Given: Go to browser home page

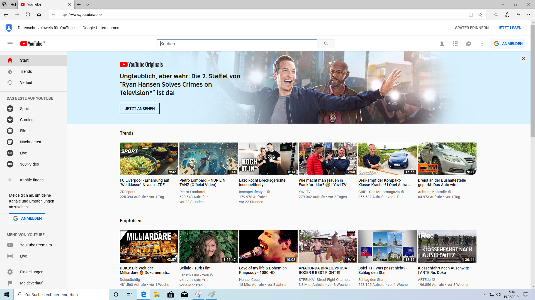Looking at the screenshot, I should coord(39,14).
